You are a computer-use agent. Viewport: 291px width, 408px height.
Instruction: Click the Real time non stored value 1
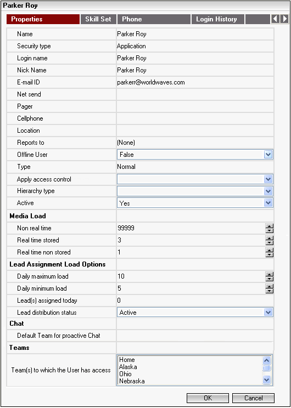tap(119, 252)
